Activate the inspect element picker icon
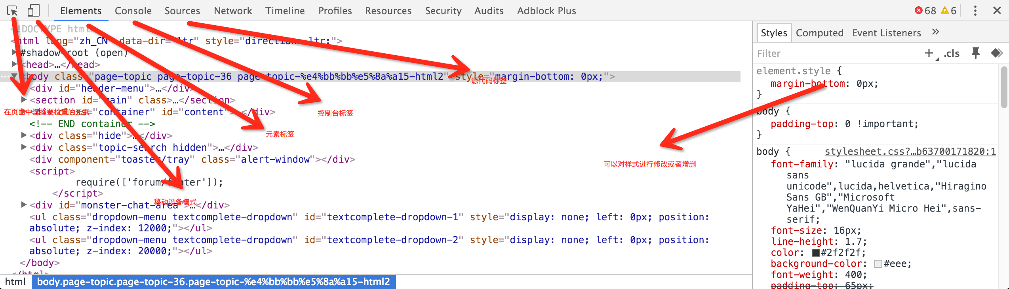The width and height of the screenshot is (1009, 289). coord(12,11)
